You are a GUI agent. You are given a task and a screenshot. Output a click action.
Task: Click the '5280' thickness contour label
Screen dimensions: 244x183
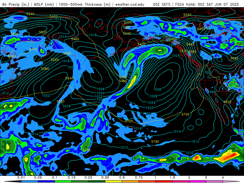127,27
